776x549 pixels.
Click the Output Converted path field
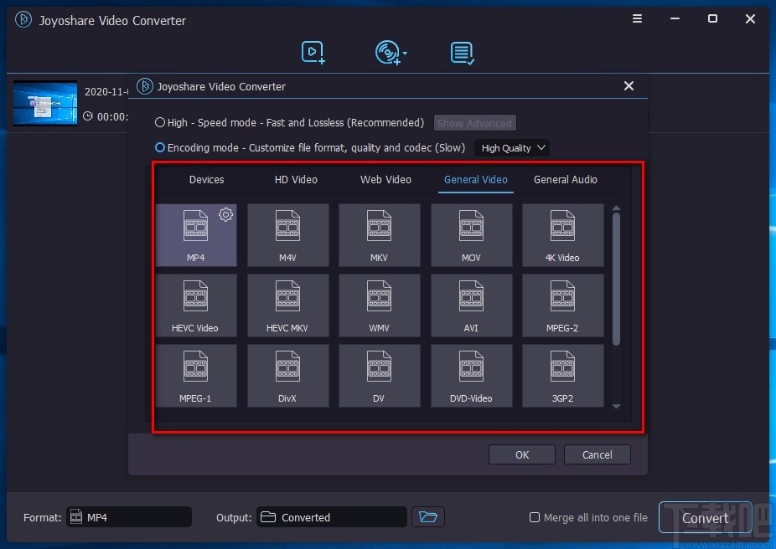[x=332, y=517]
